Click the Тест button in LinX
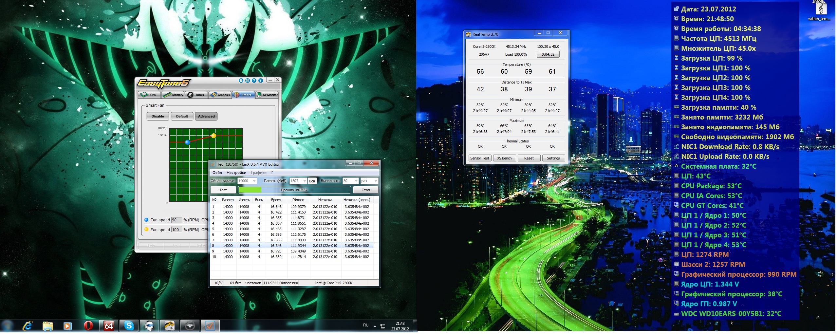The height and width of the screenshot is (334, 837). [x=223, y=190]
